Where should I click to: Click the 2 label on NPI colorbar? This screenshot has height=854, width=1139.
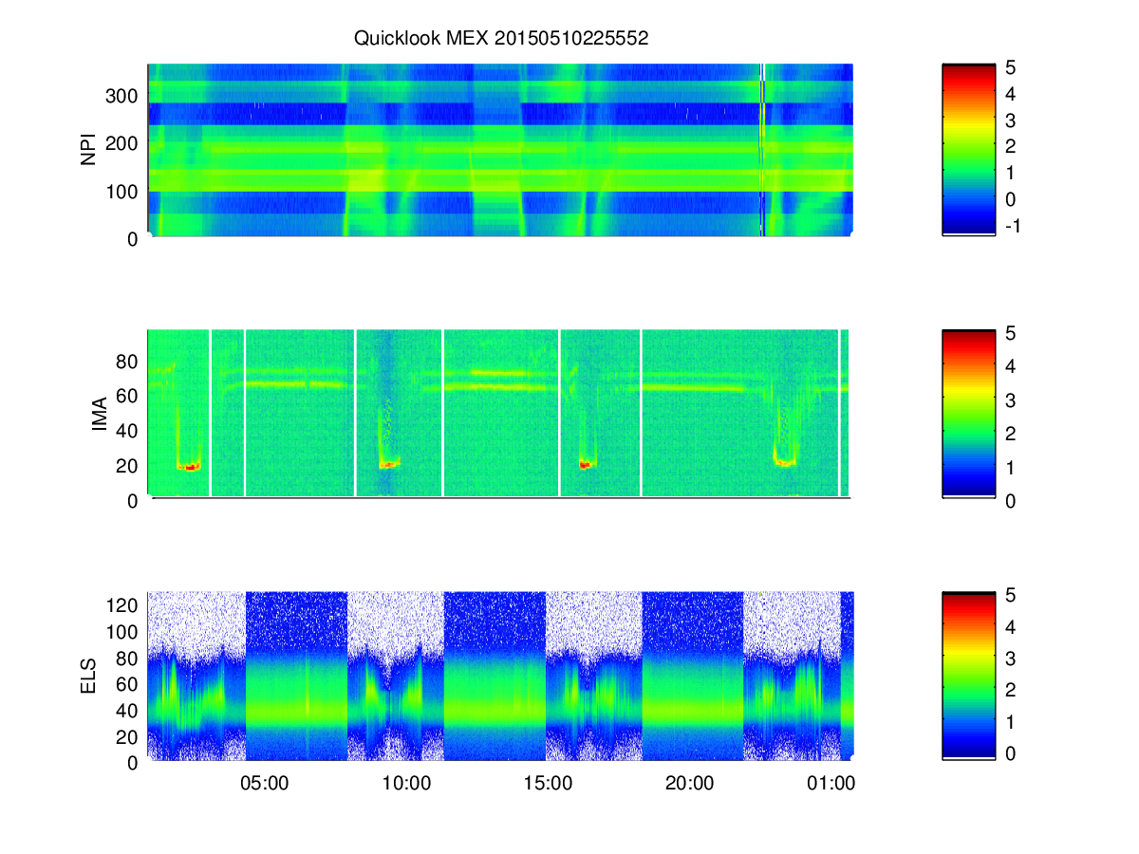(1012, 146)
